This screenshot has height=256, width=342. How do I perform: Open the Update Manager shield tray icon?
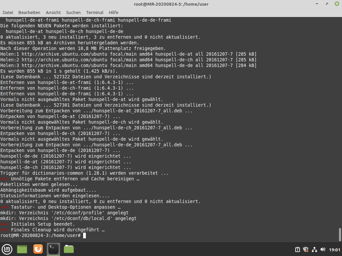306,249
